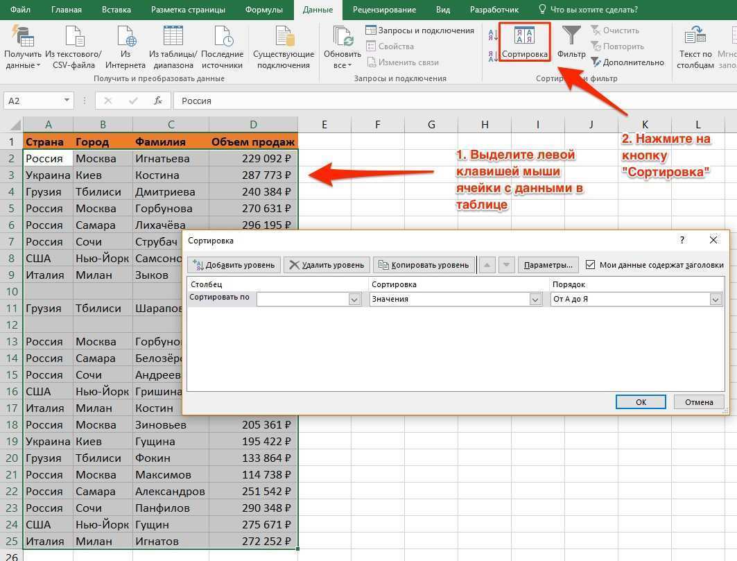Open the От А до Я order dropdown
The image size is (737, 561).
pyautogui.click(x=716, y=299)
